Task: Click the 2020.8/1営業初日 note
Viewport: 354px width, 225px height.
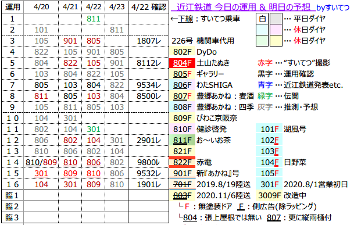Action: (316, 184)
